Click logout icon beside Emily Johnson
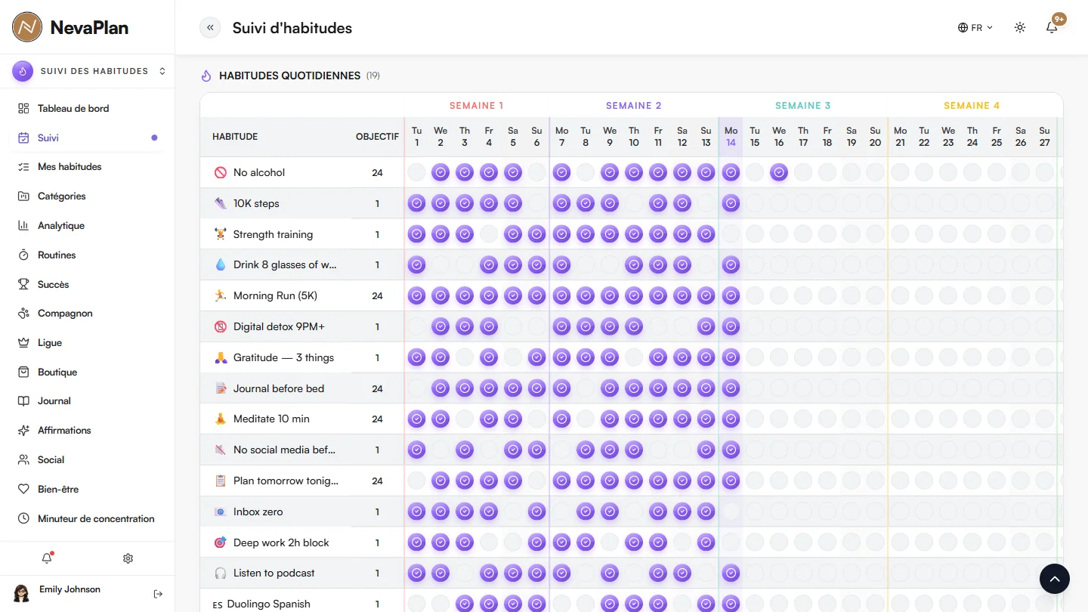Image resolution: width=1088 pixels, height=612 pixels. click(x=158, y=594)
